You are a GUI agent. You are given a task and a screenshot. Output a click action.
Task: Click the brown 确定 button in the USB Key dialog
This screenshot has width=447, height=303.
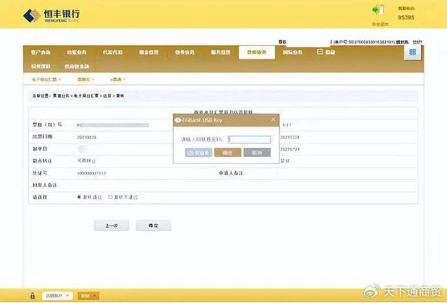coord(228,152)
